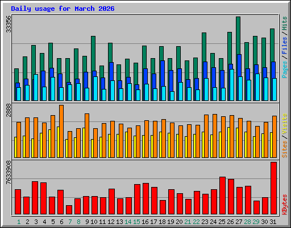Click green day label 7
This screenshot has height=228, width=291.
[x=70, y=222]
